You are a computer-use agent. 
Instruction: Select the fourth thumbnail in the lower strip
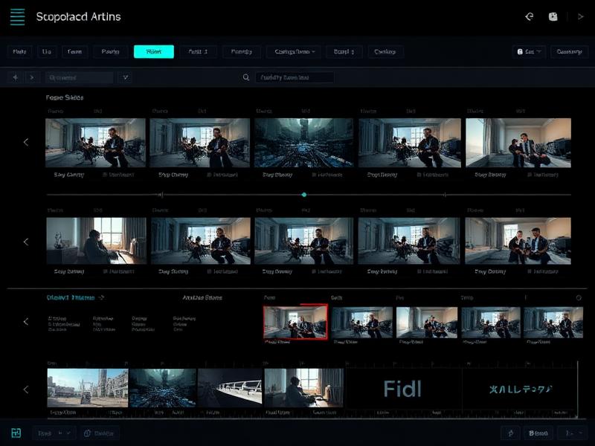coord(491,323)
